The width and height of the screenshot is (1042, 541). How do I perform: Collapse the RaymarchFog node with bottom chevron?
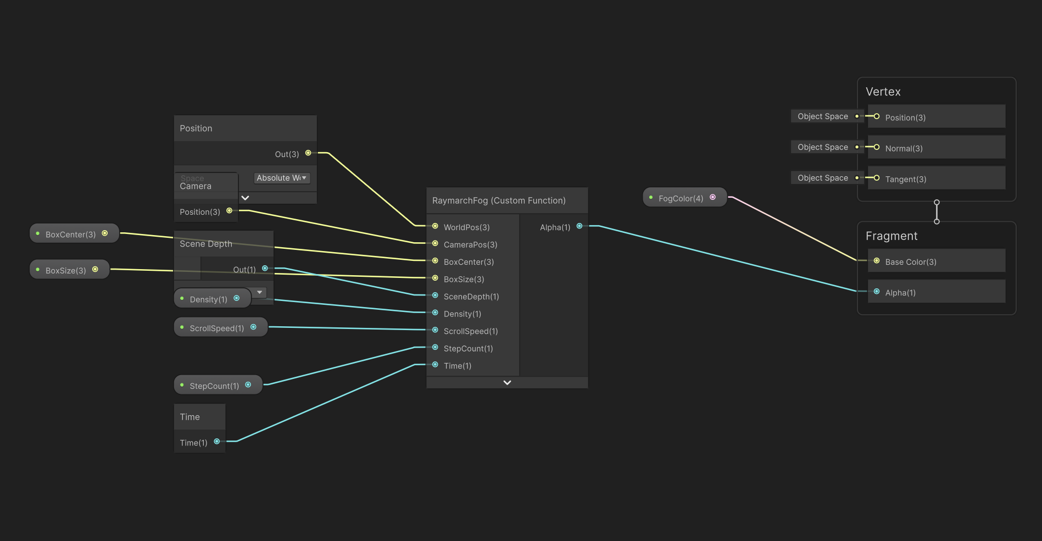507,382
